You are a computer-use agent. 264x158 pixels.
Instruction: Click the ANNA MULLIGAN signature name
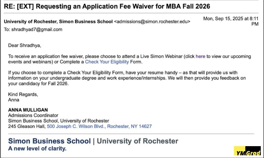pyautogui.click(x=28, y=110)
